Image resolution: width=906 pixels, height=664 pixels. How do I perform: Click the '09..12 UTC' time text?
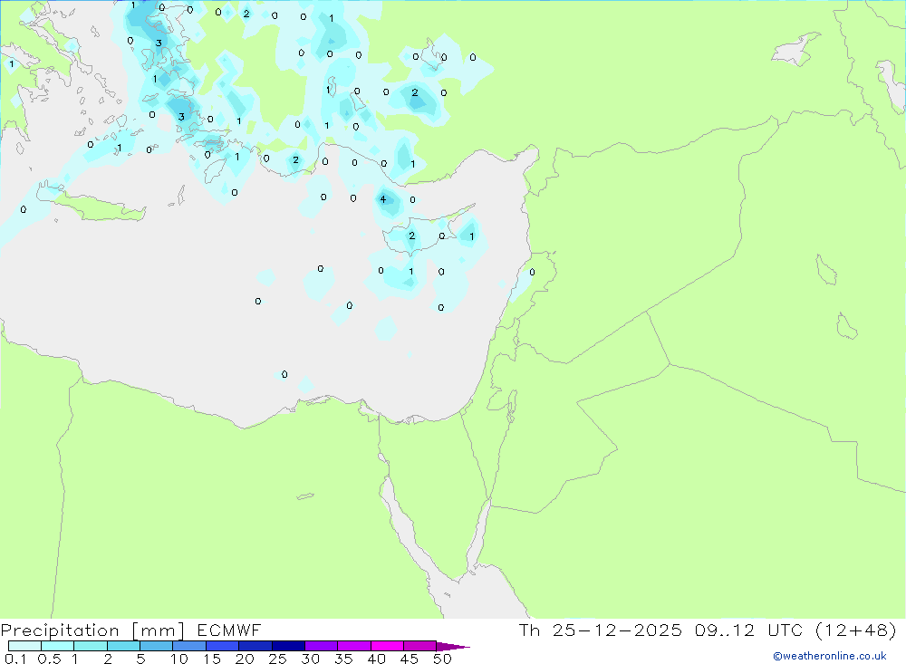click(x=749, y=630)
